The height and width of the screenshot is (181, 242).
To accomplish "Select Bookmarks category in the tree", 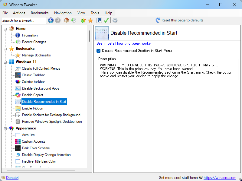I will 25,49.
